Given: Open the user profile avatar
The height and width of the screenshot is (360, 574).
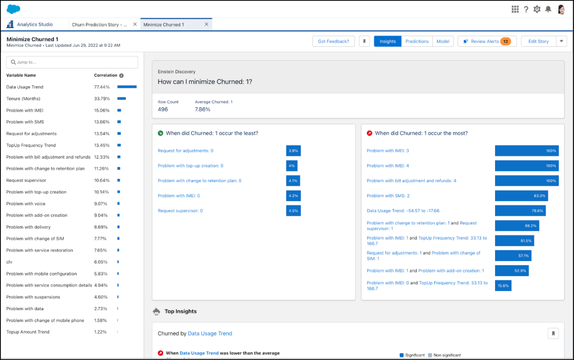Looking at the screenshot, I should pos(562,9).
